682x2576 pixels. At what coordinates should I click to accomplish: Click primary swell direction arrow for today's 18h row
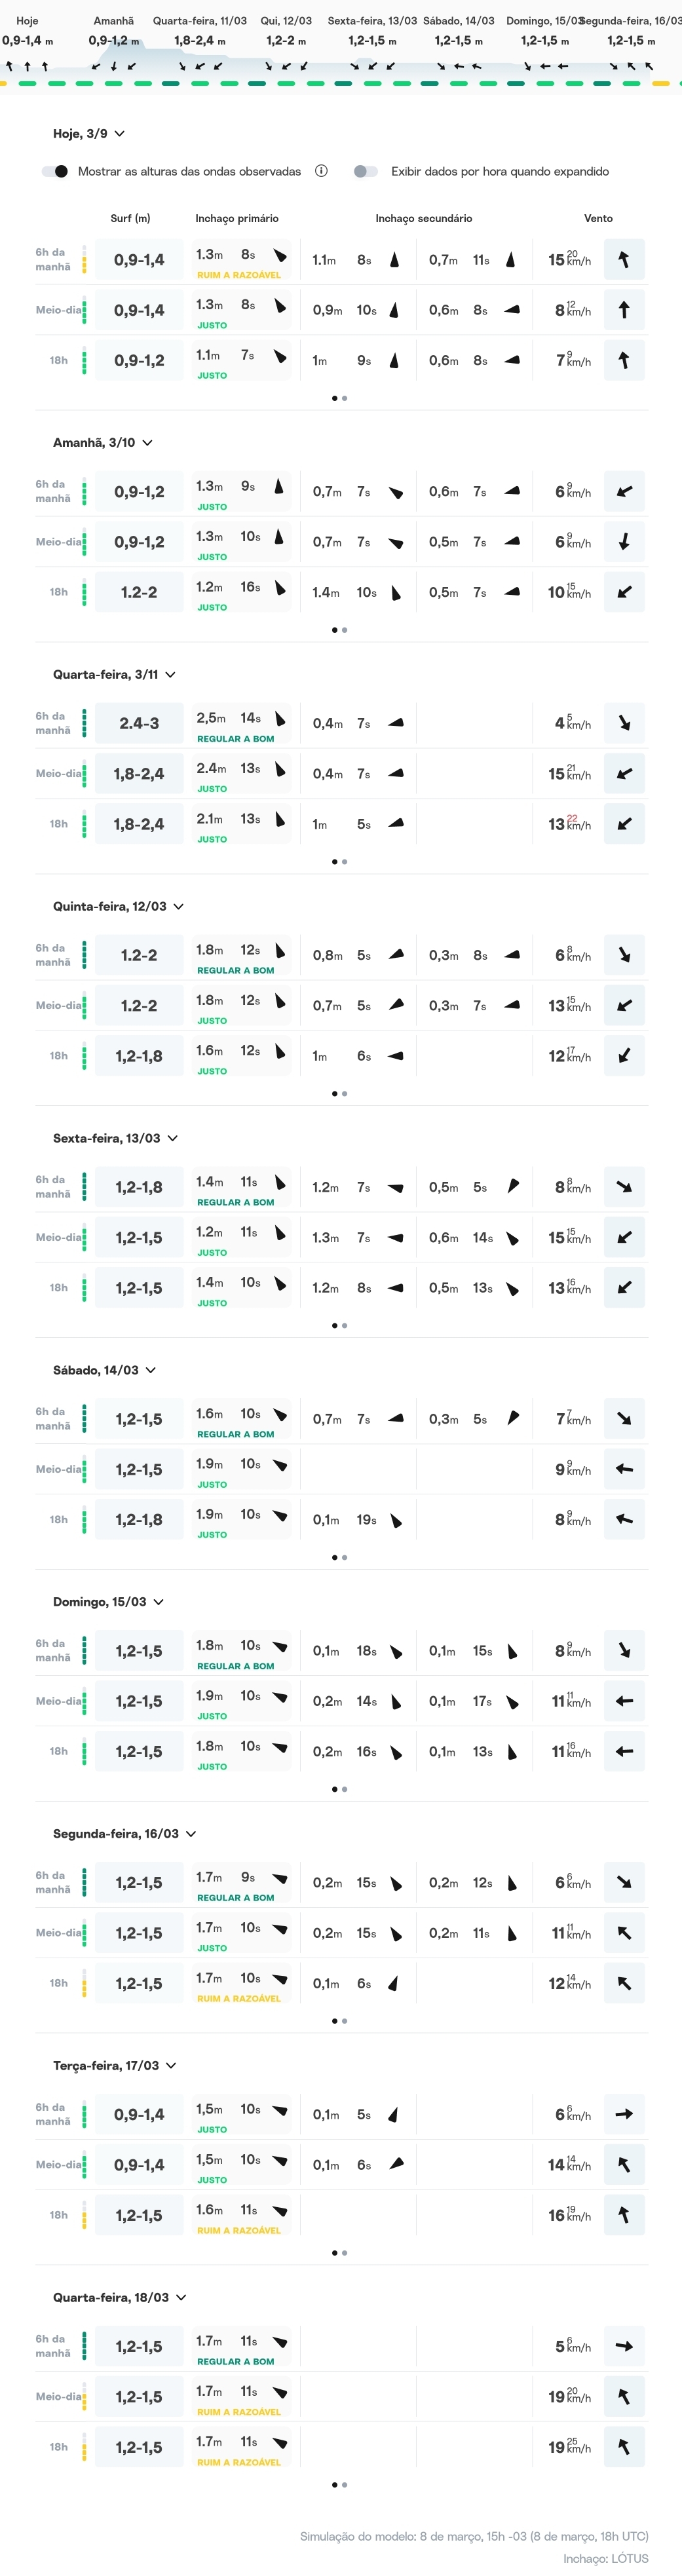tap(280, 356)
